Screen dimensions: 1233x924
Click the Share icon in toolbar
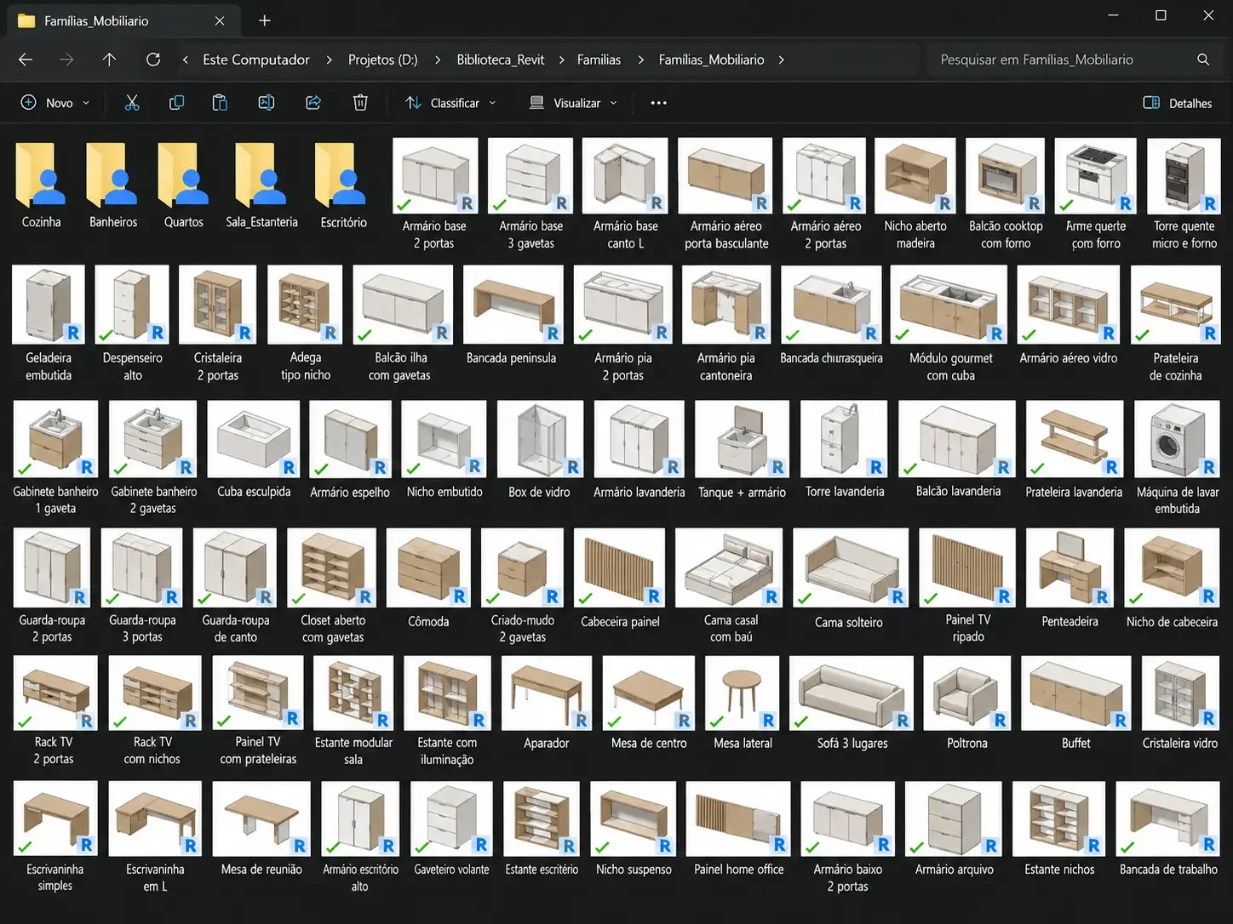[x=313, y=103]
